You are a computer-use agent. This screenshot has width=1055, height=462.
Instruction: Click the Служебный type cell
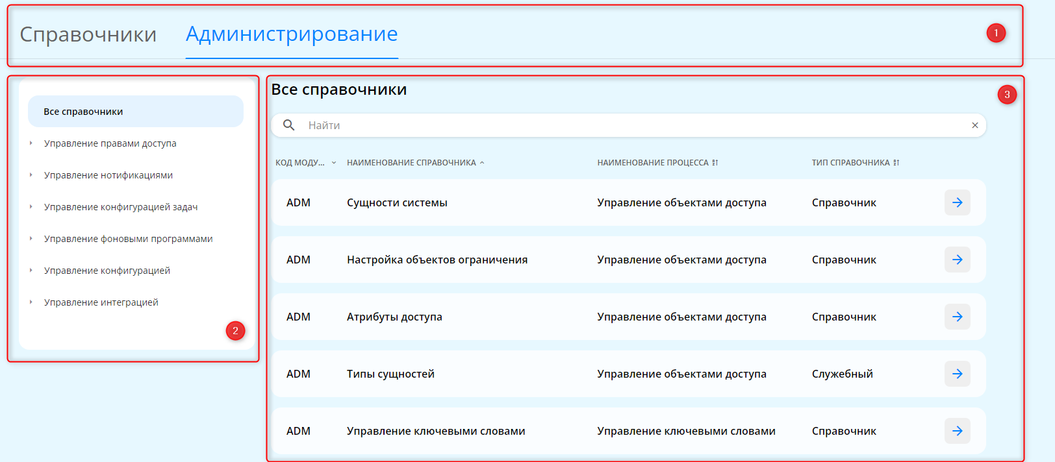click(843, 374)
